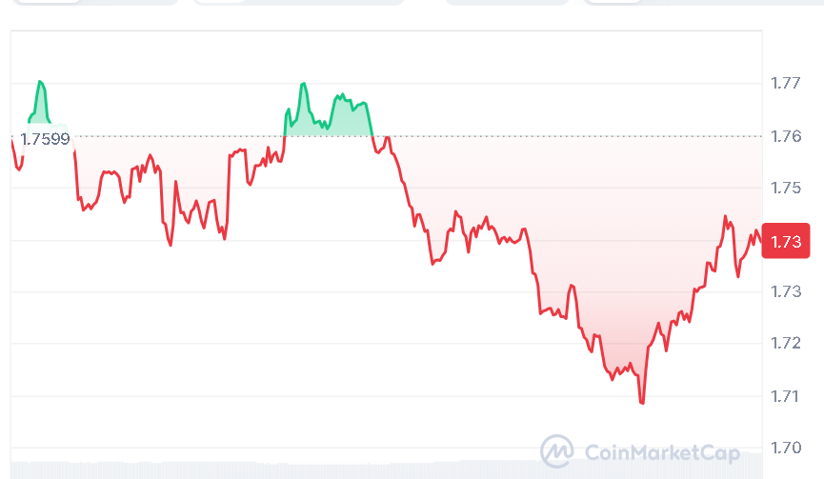Click the 1.72 y-axis label
824x479 pixels.
785,343
